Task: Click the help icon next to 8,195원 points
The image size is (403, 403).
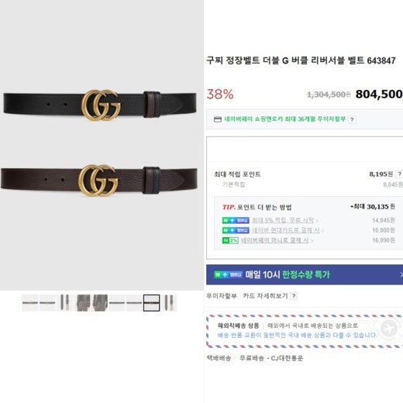Action: [399, 174]
